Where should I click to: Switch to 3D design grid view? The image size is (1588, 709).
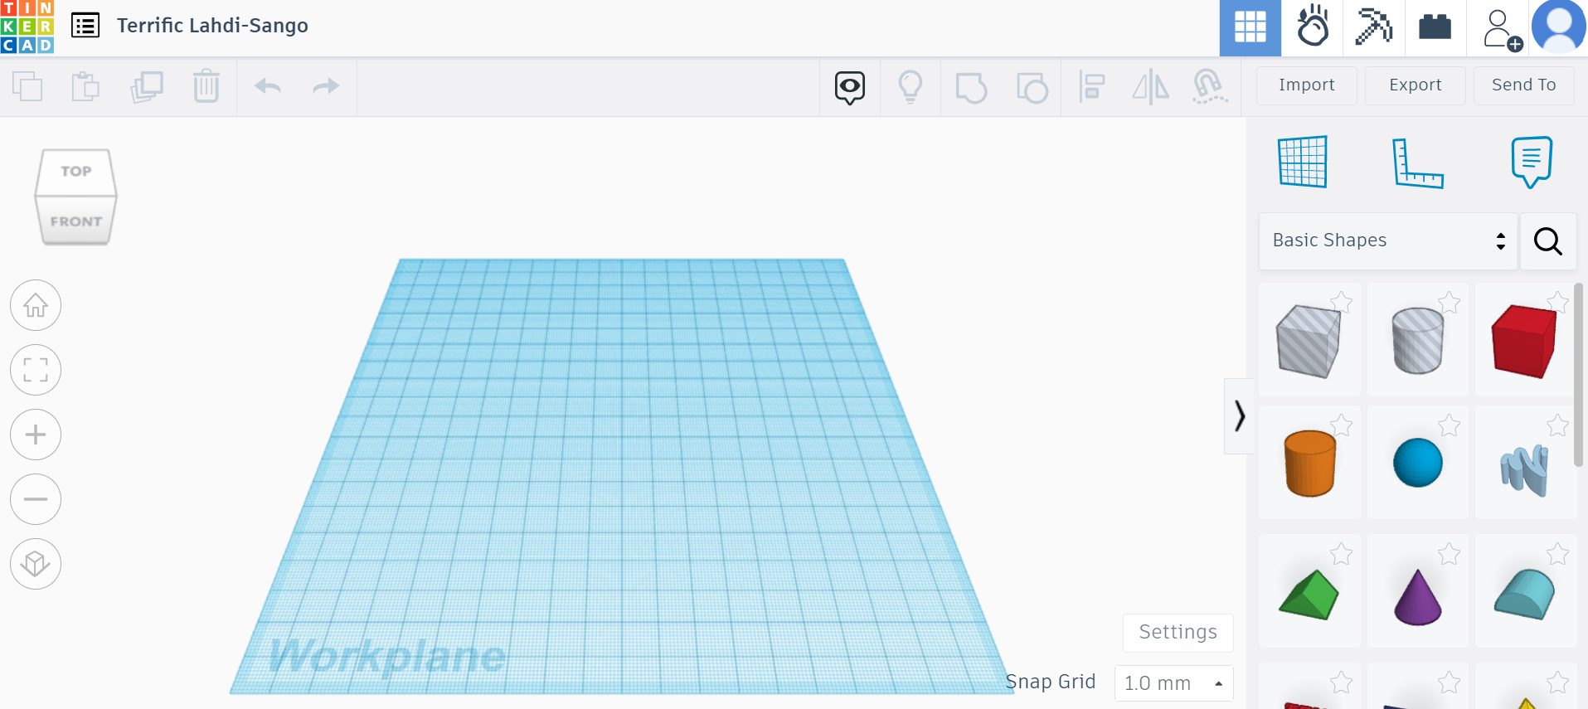[x=1250, y=27]
